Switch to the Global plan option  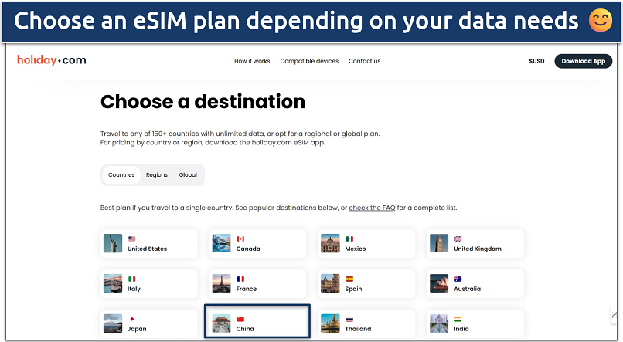(x=188, y=175)
